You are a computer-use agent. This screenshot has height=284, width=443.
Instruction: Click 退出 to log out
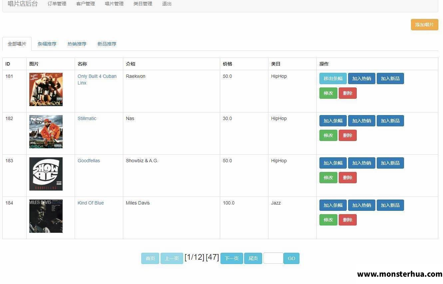pos(167,4)
